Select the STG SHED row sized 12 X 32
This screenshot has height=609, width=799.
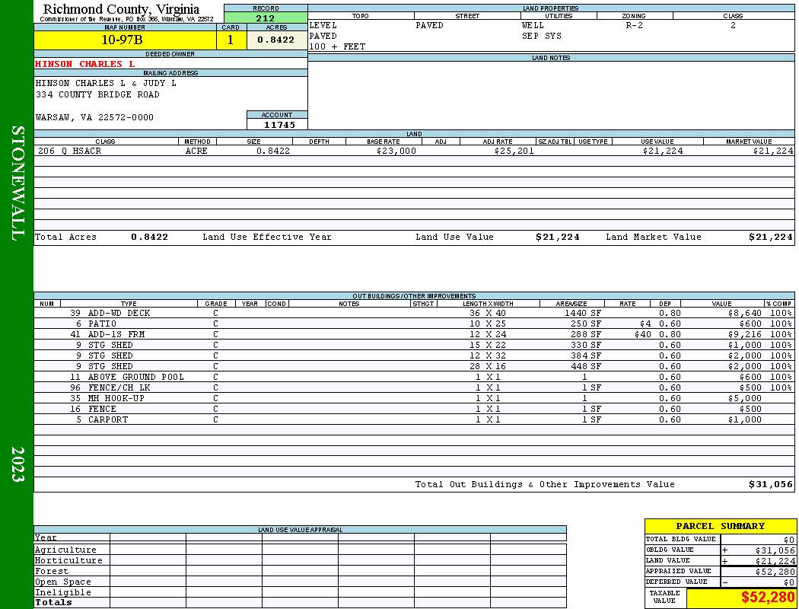414,356
